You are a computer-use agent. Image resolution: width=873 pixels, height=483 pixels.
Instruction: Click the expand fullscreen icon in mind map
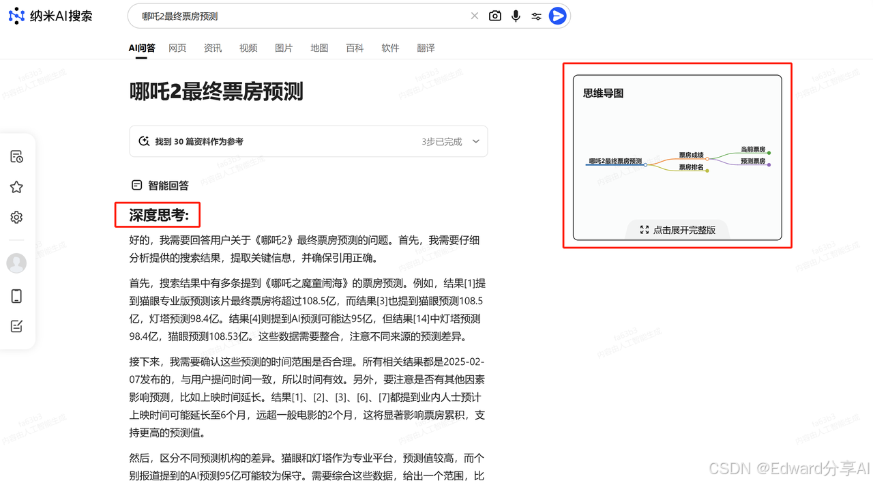(645, 230)
